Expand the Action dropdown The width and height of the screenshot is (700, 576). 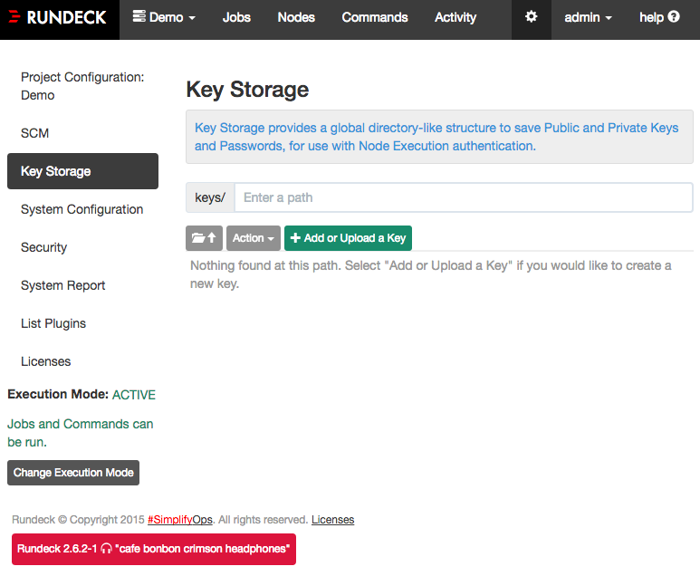(253, 238)
